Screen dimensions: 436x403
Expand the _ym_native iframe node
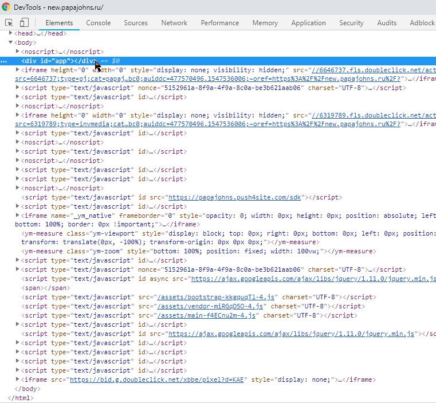pyautogui.click(x=18, y=215)
